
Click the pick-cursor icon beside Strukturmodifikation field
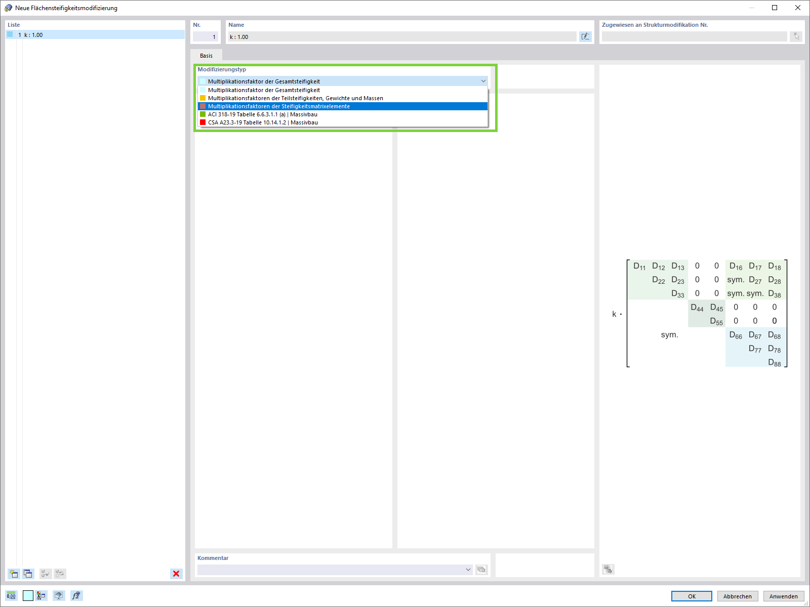(796, 36)
